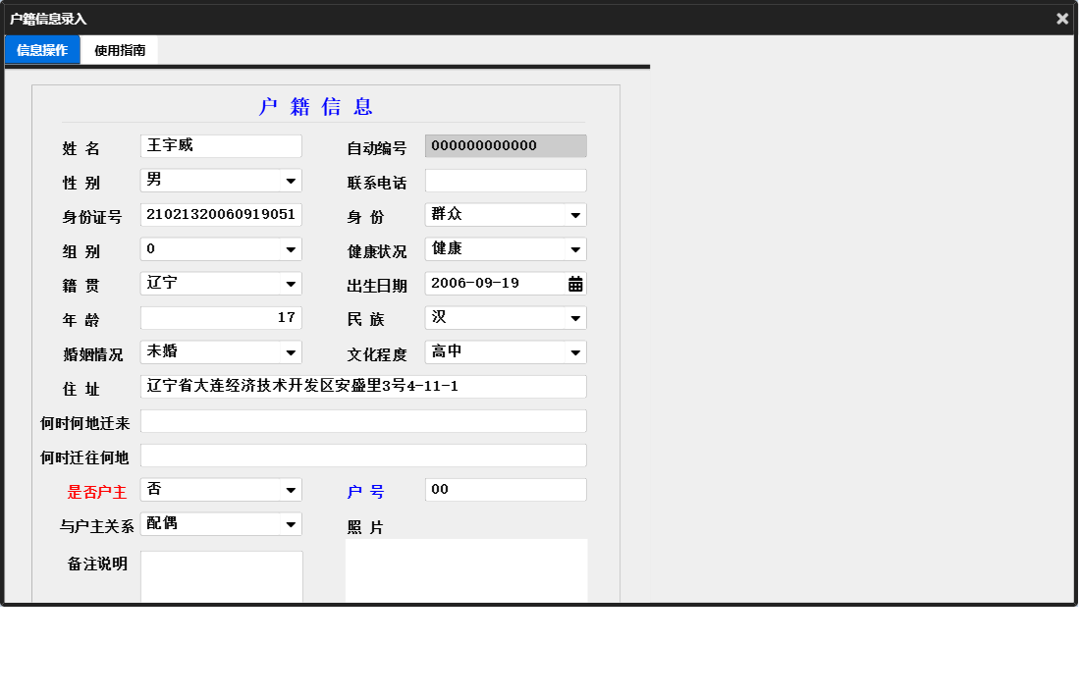The height and width of the screenshot is (699, 1079).
Task: Open the 婚姻情况 marital status dropdown
Action: click(x=290, y=351)
